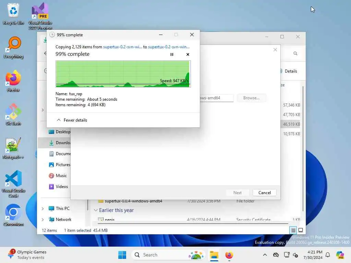Open the Copilot preview taskbar icon

(x=340, y=255)
